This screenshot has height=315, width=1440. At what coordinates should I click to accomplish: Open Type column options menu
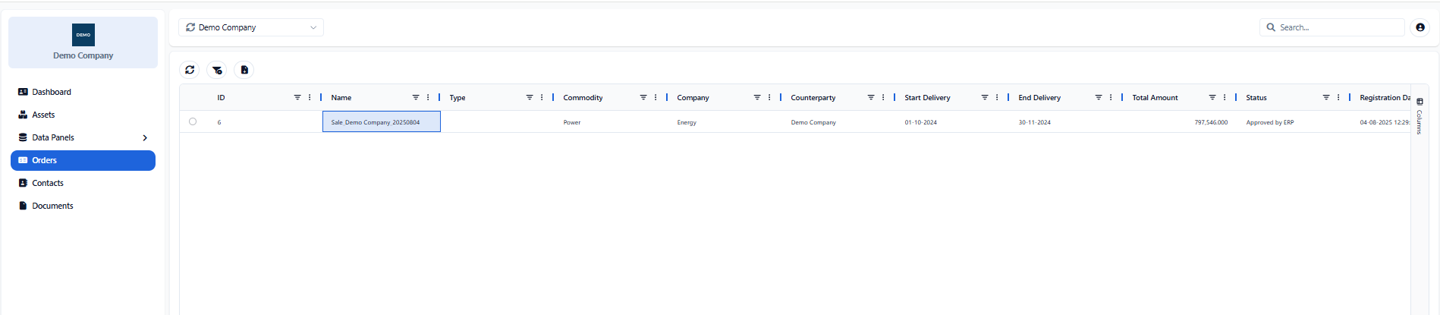point(542,97)
